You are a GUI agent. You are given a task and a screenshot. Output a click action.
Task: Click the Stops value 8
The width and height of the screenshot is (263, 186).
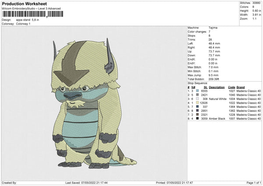pos(210,36)
